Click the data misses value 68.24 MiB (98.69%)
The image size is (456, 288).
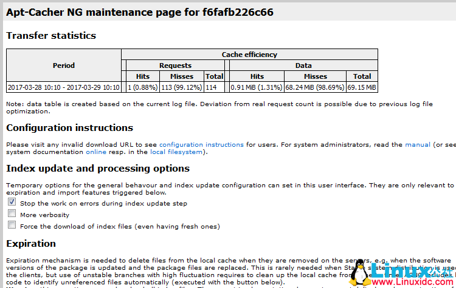[x=315, y=87]
